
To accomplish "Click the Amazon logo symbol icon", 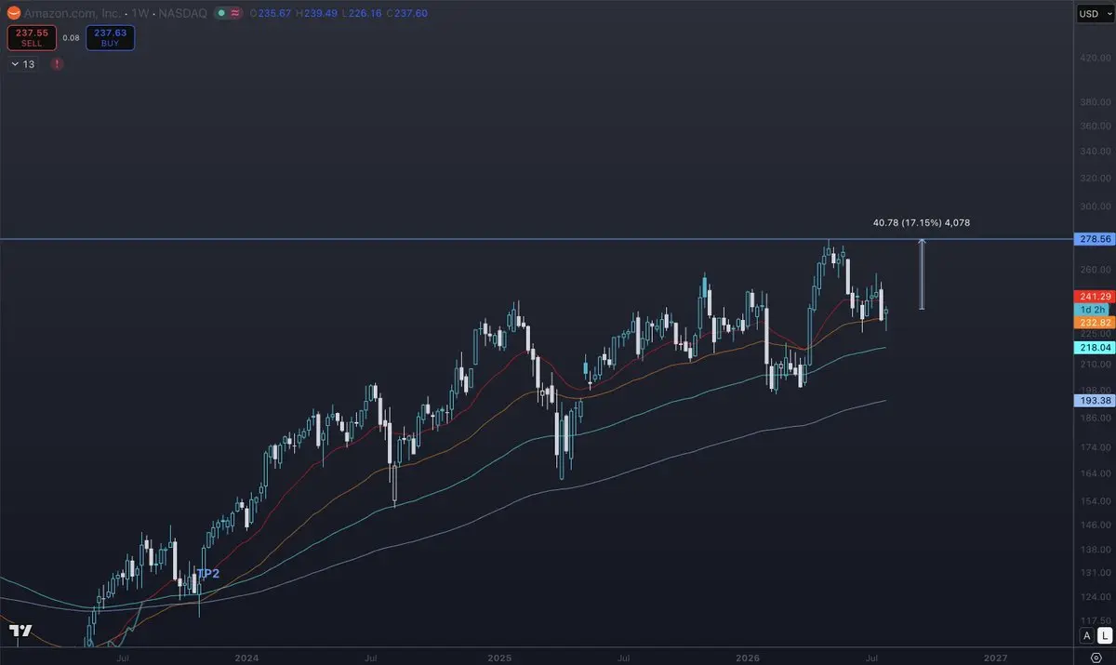I will coord(13,13).
